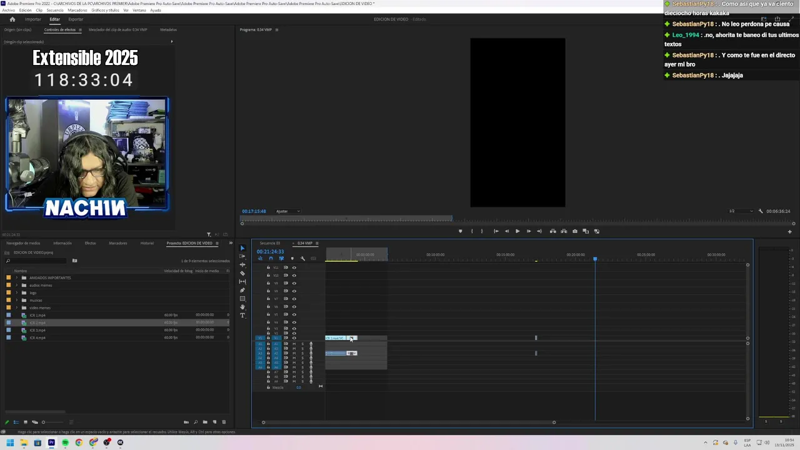Open the Ajustar zoom dropdown

(287, 211)
